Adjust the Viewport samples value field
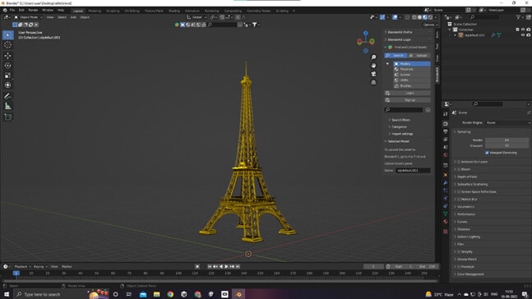Screen dimensions: 532x299 pos(507,145)
